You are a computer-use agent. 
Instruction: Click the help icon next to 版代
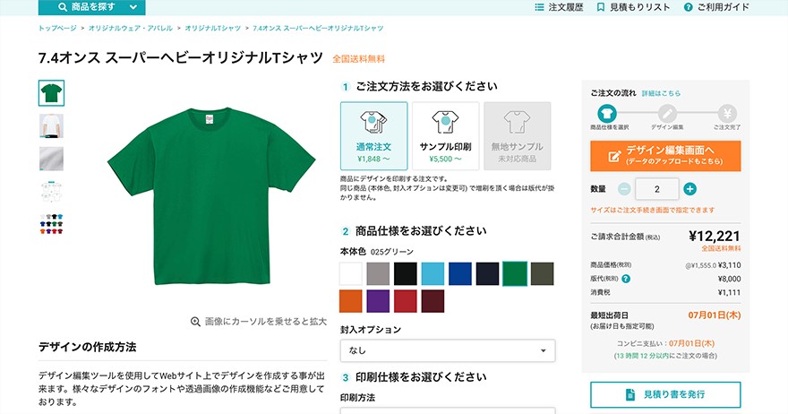pyautogui.click(x=626, y=279)
